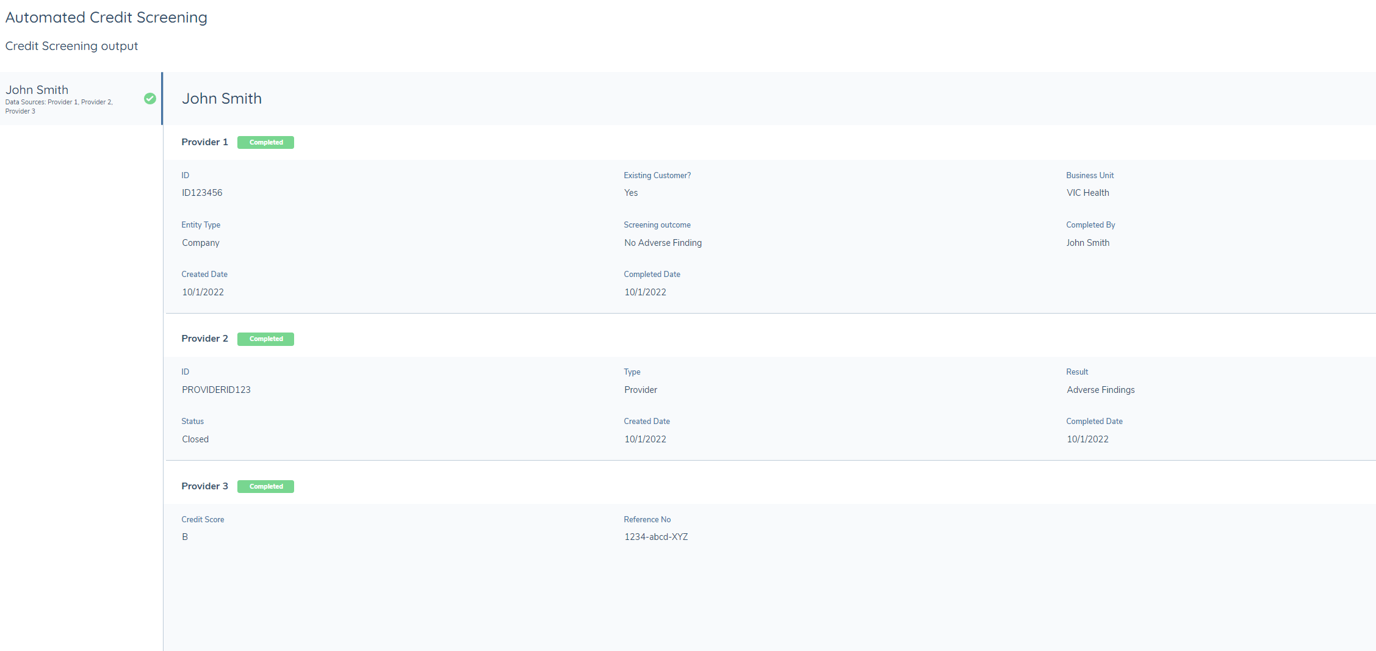The width and height of the screenshot is (1376, 651).
Task: Click the VIC Health business unit value
Action: pyautogui.click(x=1087, y=193)
